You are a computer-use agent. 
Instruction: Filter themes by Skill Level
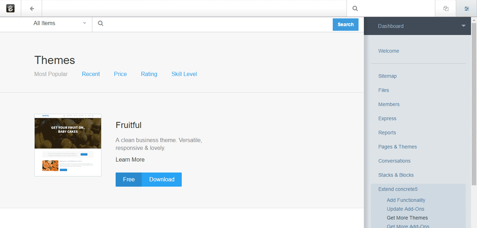184,74
